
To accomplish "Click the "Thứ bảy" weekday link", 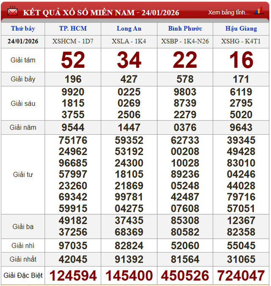I will click(x=23, y=29).
